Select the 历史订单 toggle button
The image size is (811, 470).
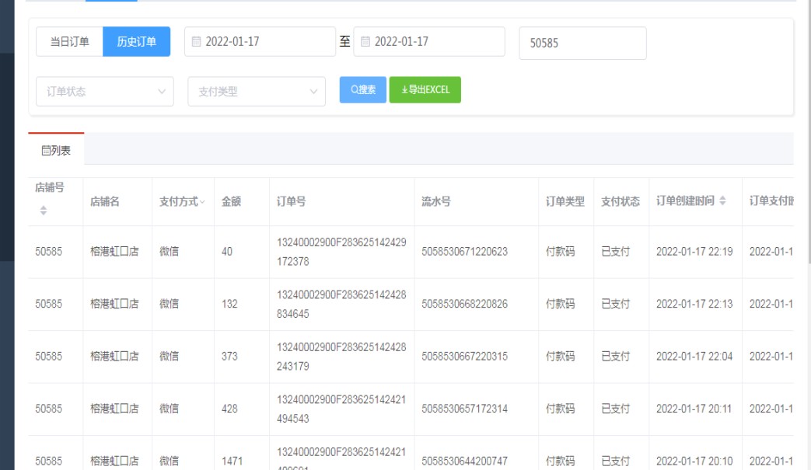(x=136, y=42)
